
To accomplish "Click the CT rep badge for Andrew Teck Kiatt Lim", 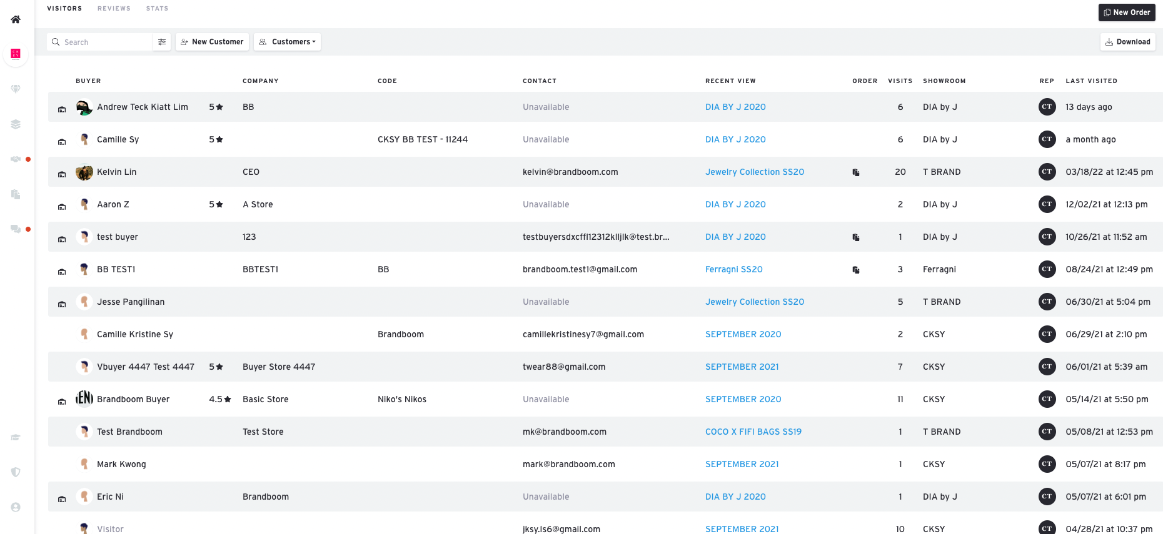I will coord(1047,107).
